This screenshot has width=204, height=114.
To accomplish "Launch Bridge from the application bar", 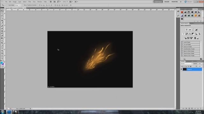I will coord(51,2).
